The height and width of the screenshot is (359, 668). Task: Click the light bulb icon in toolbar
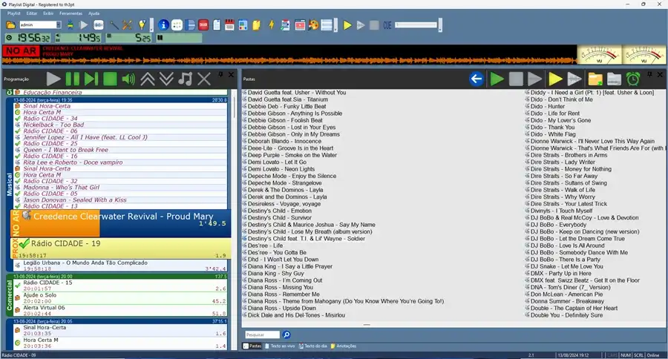(x=142, y=25)
